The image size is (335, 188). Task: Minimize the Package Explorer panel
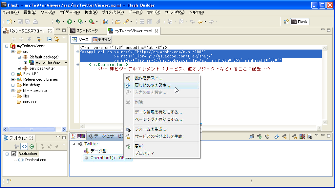click(58, 30)
